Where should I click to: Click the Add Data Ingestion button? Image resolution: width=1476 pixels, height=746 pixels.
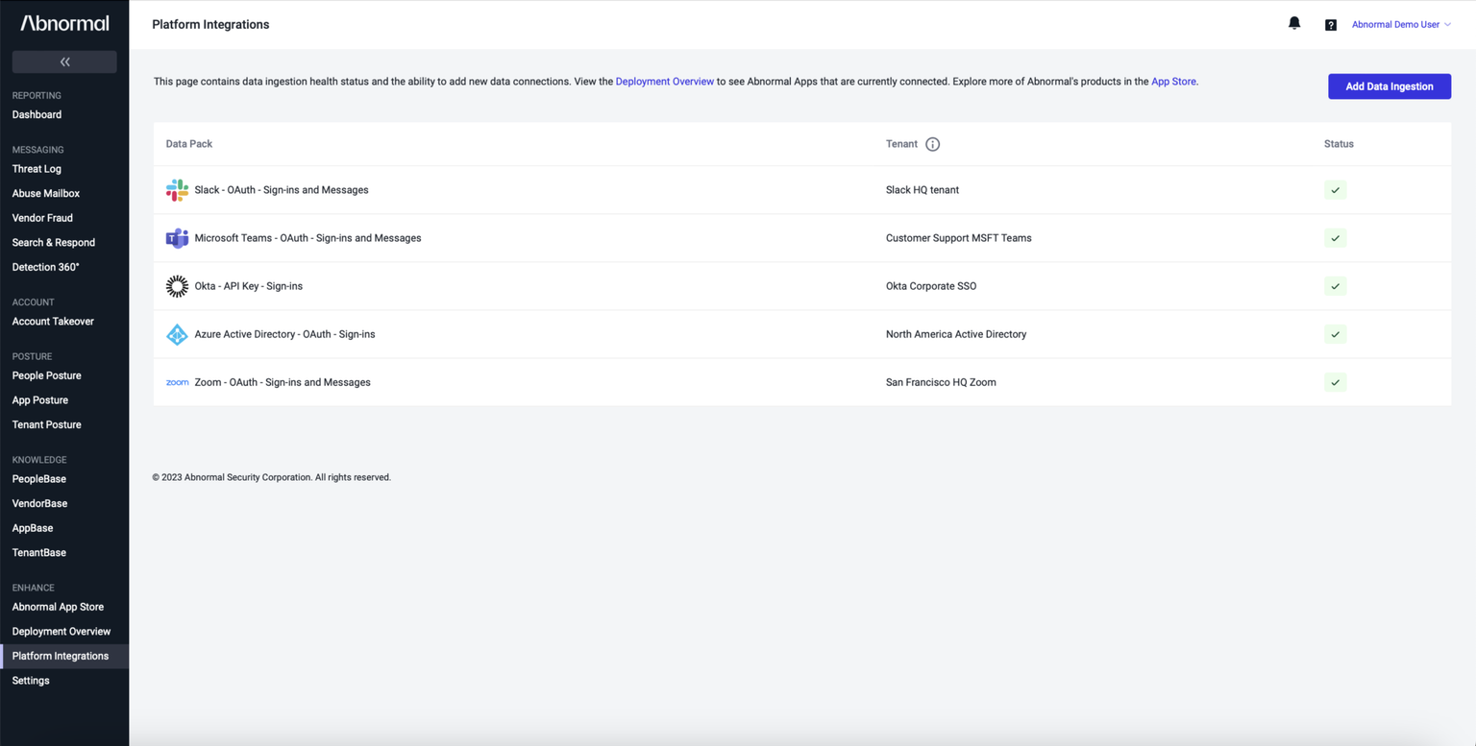pyautogui.click(x=1389, y=86)
